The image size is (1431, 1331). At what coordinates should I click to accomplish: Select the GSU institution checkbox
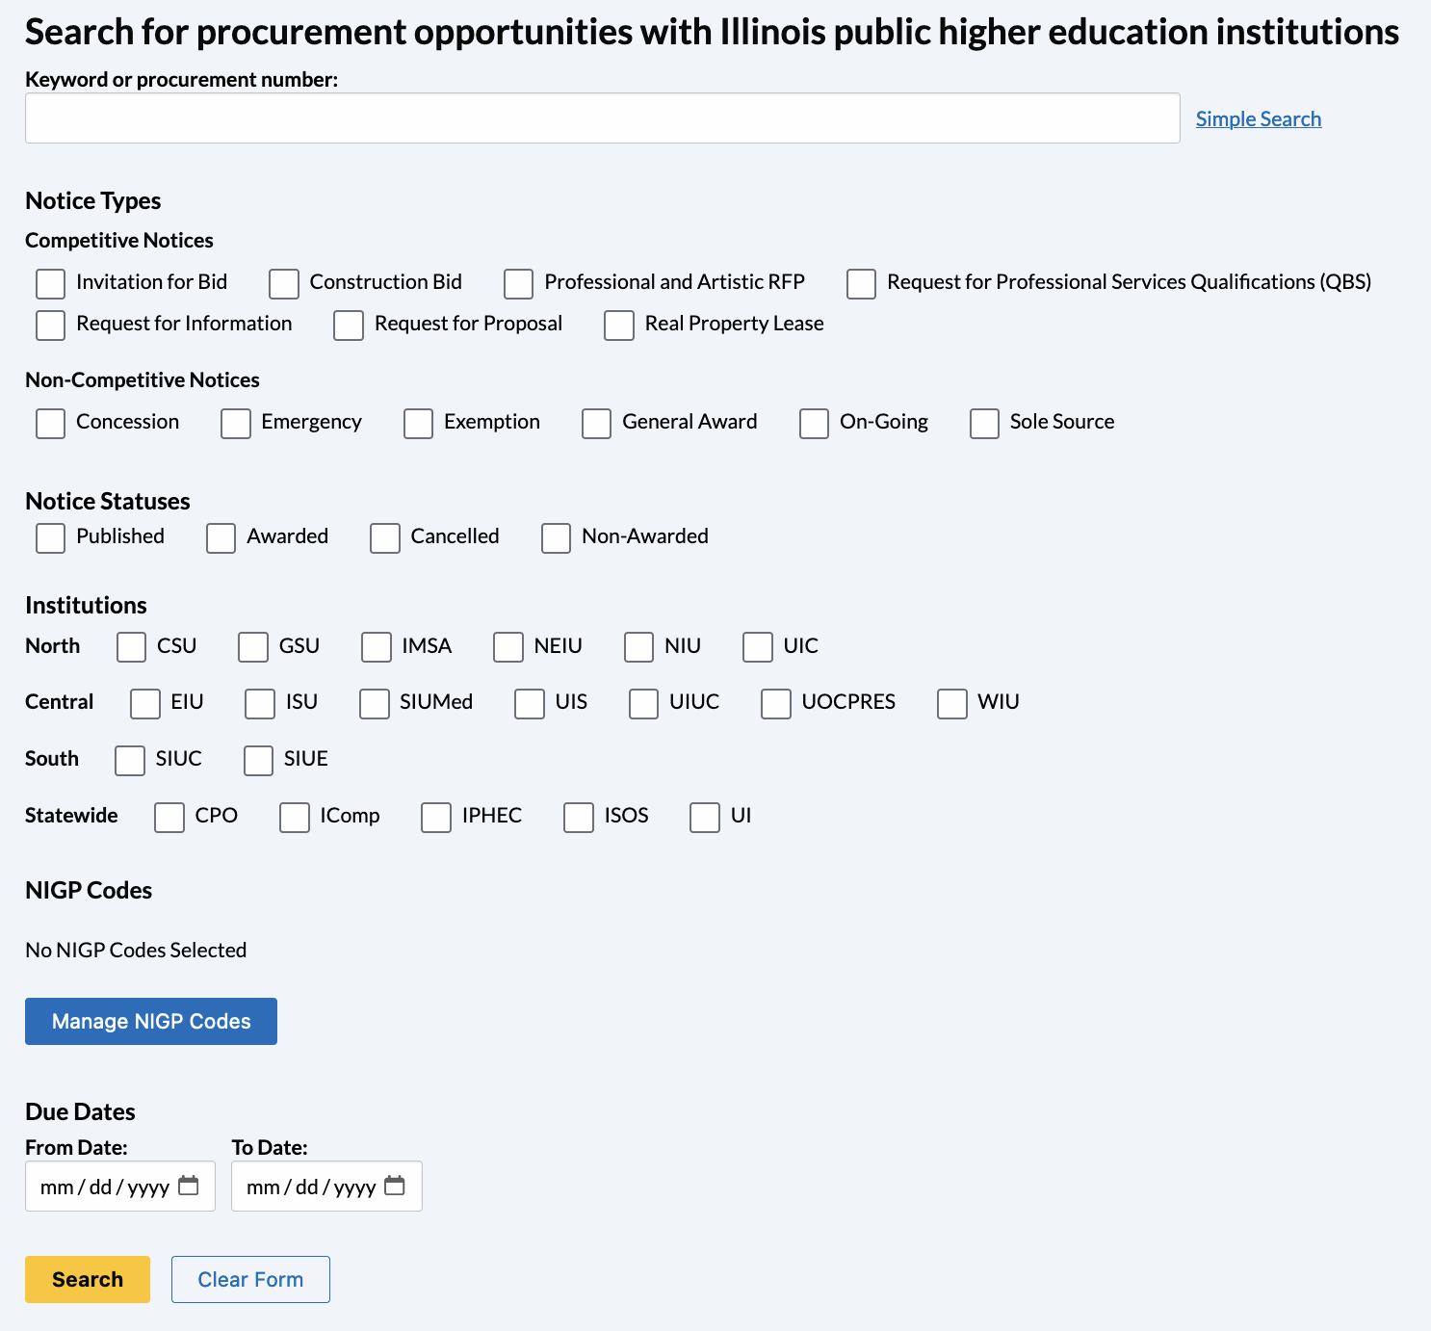click(x=253, y=647)
